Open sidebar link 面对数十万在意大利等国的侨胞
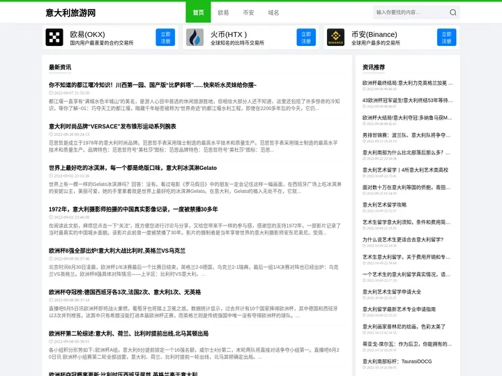502x376 pixels. (x=406, y=187)
